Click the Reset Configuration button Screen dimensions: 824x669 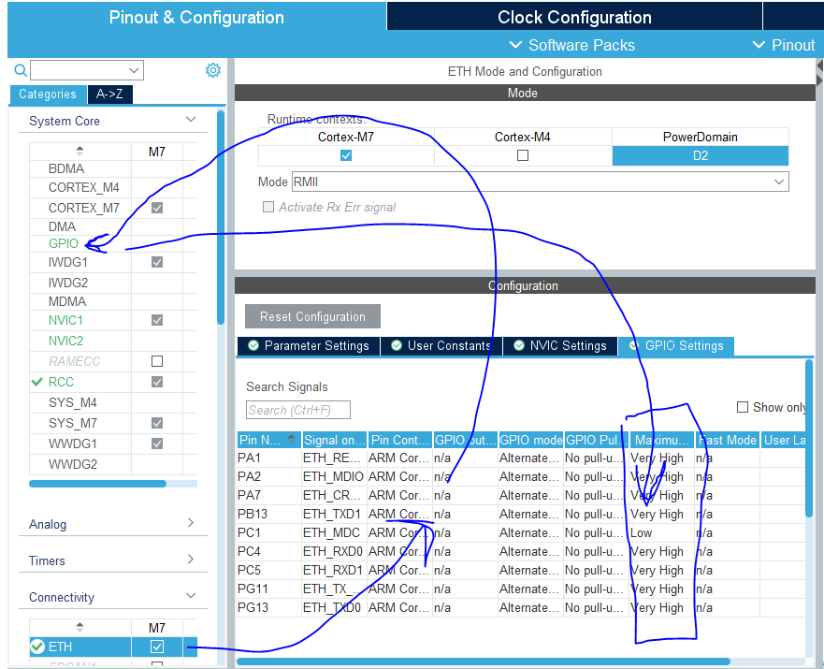coord(312,316)
